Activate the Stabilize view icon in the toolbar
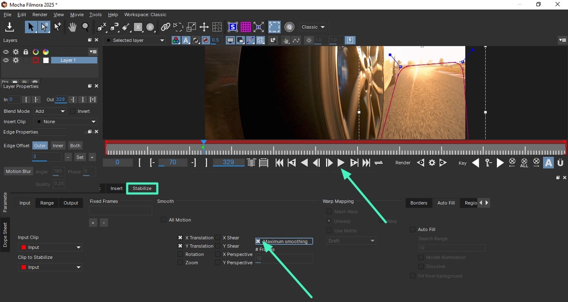 232,27
